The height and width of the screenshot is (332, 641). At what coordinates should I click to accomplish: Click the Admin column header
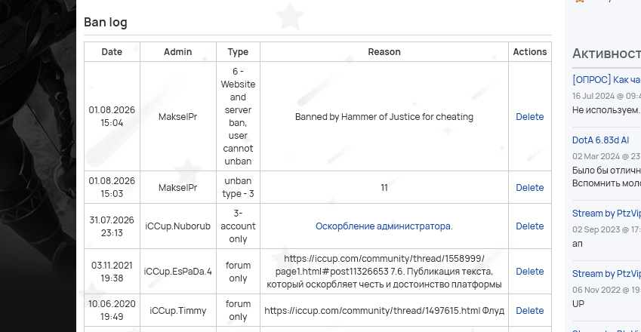pos(178,52)
